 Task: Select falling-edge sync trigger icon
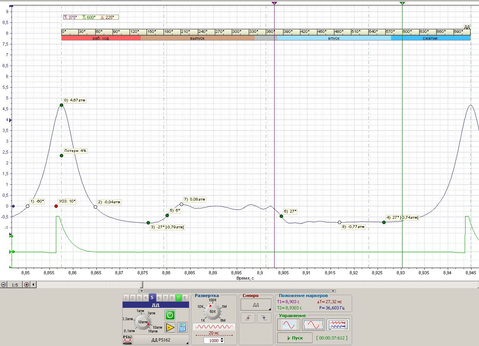pos(264,317)
